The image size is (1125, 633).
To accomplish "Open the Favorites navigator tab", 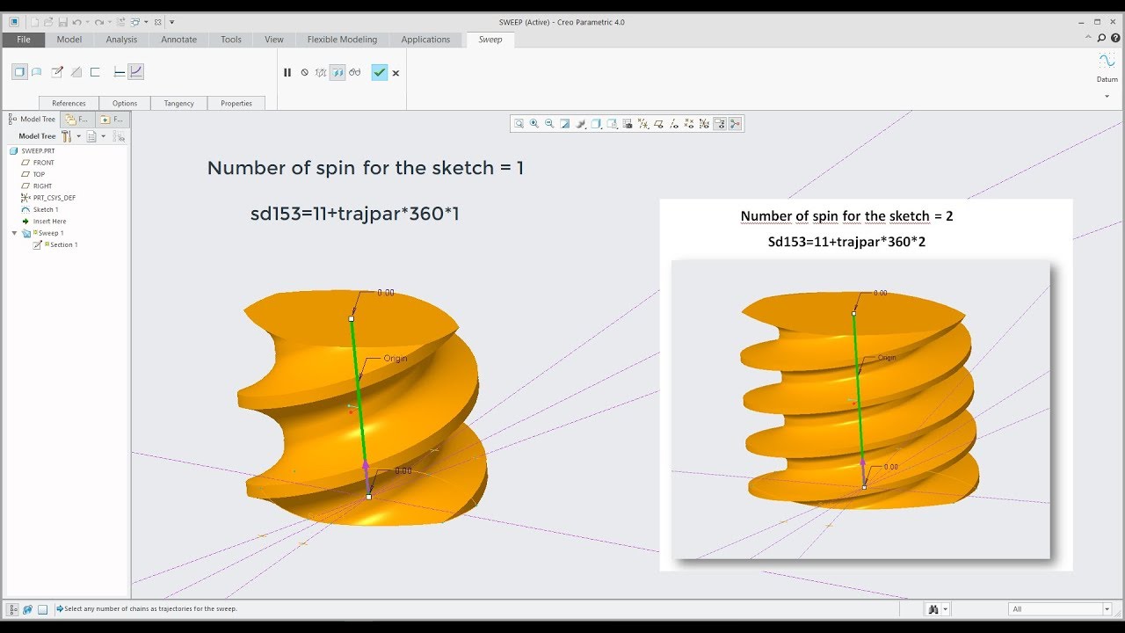I will tap(112, 119).
